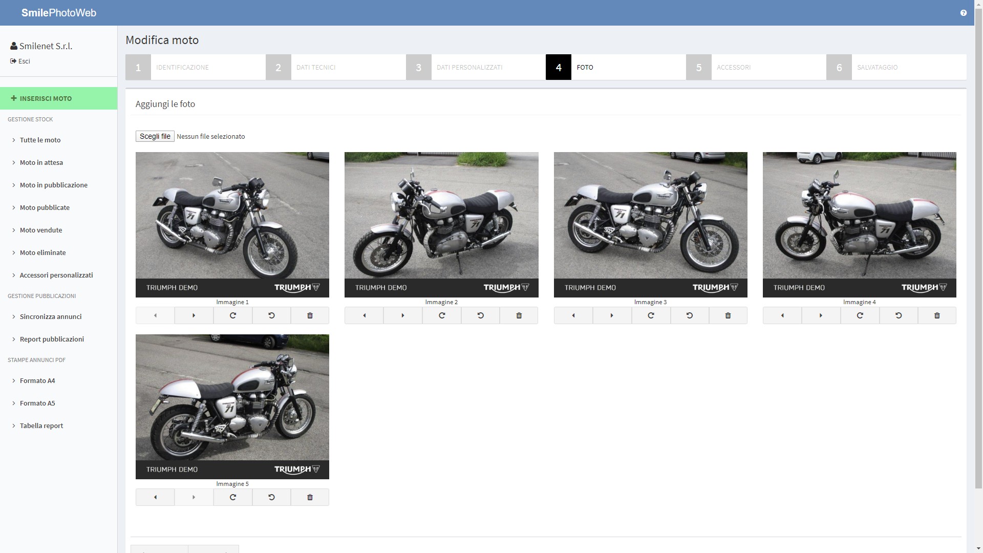Rotate Immagine 5 clockwise

coord(232,497)
